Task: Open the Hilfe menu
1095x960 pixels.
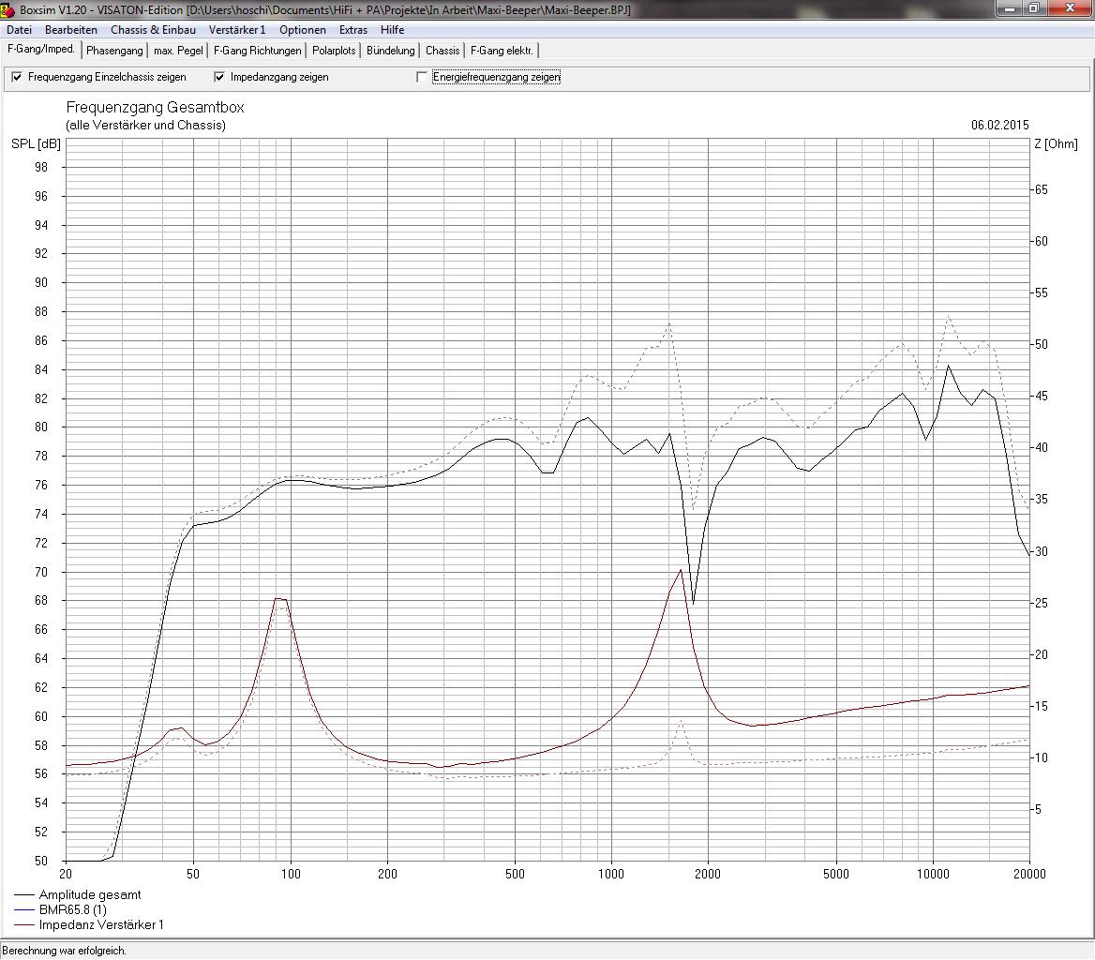Action: (x=392, y=30)
